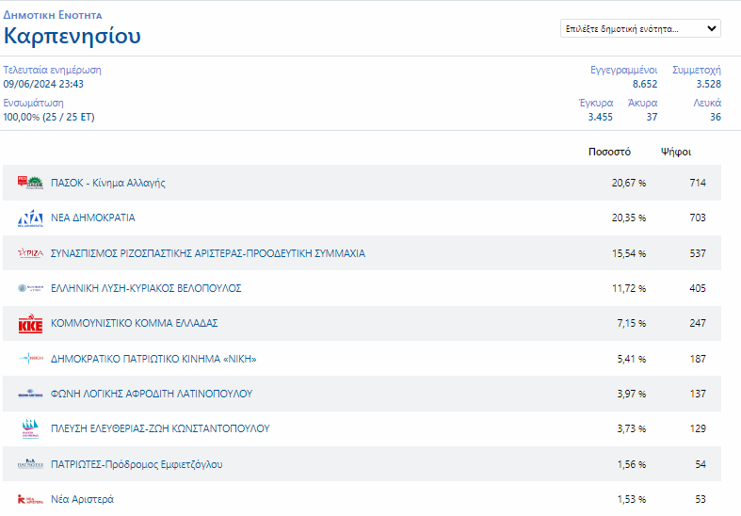Viewport: 741px width, 516px height.
Task: Click the Νέα Δημοκρατία party logo
Action: [x=30, y=218]
